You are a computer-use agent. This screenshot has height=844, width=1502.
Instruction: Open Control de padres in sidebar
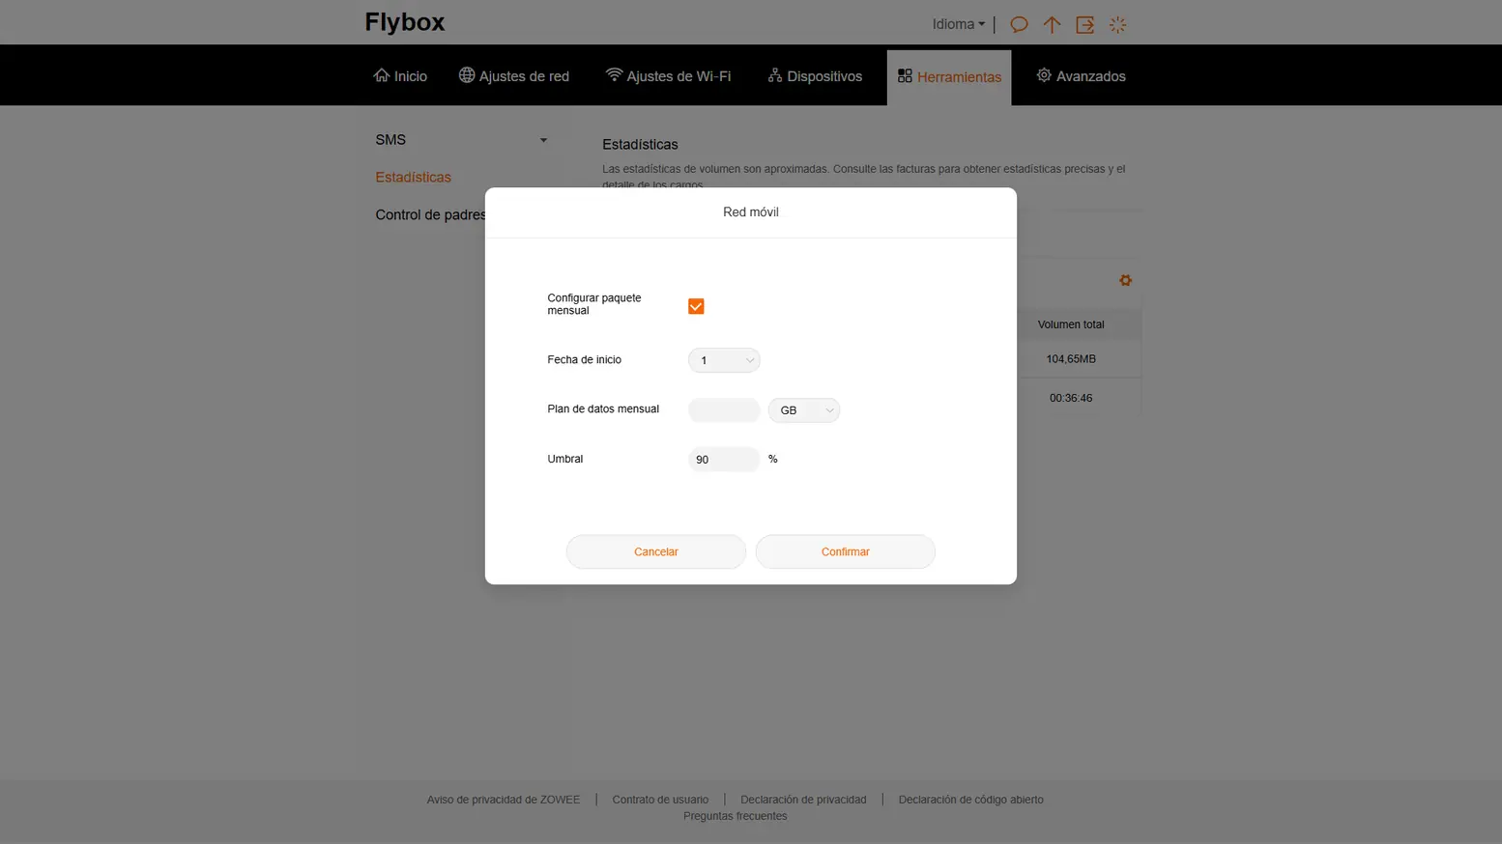tap(431, 215)
